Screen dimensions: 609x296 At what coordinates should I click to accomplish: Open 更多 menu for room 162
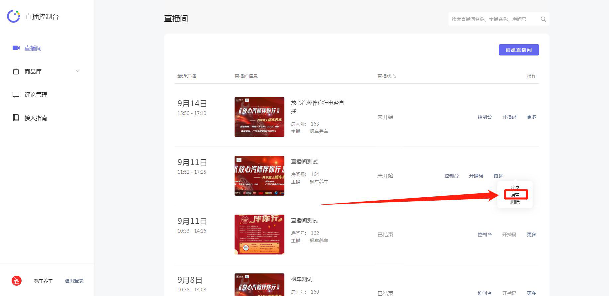pos(532,235)
